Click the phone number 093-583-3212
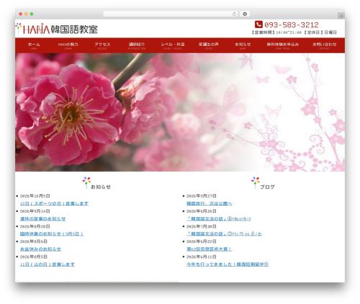The image size is (360, 304). [292, 25]
